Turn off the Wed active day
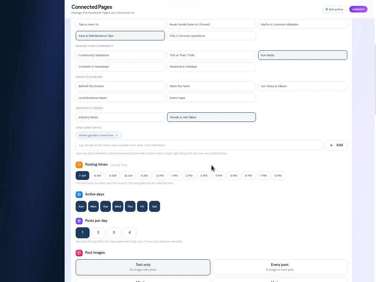Screen dimensions: 376x282 [x=118, y=206]
